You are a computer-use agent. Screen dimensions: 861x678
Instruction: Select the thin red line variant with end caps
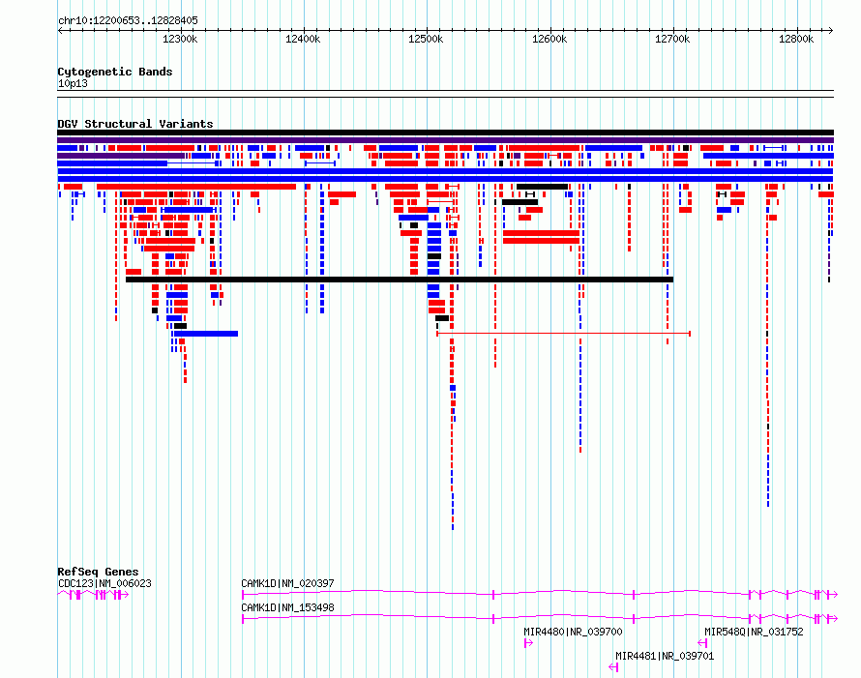point(563,334)
